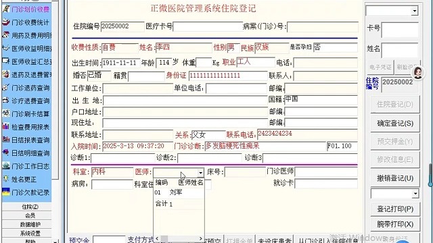
Task: Open 检查费用报表 sidebar entry
Action: tap(26, 127)
